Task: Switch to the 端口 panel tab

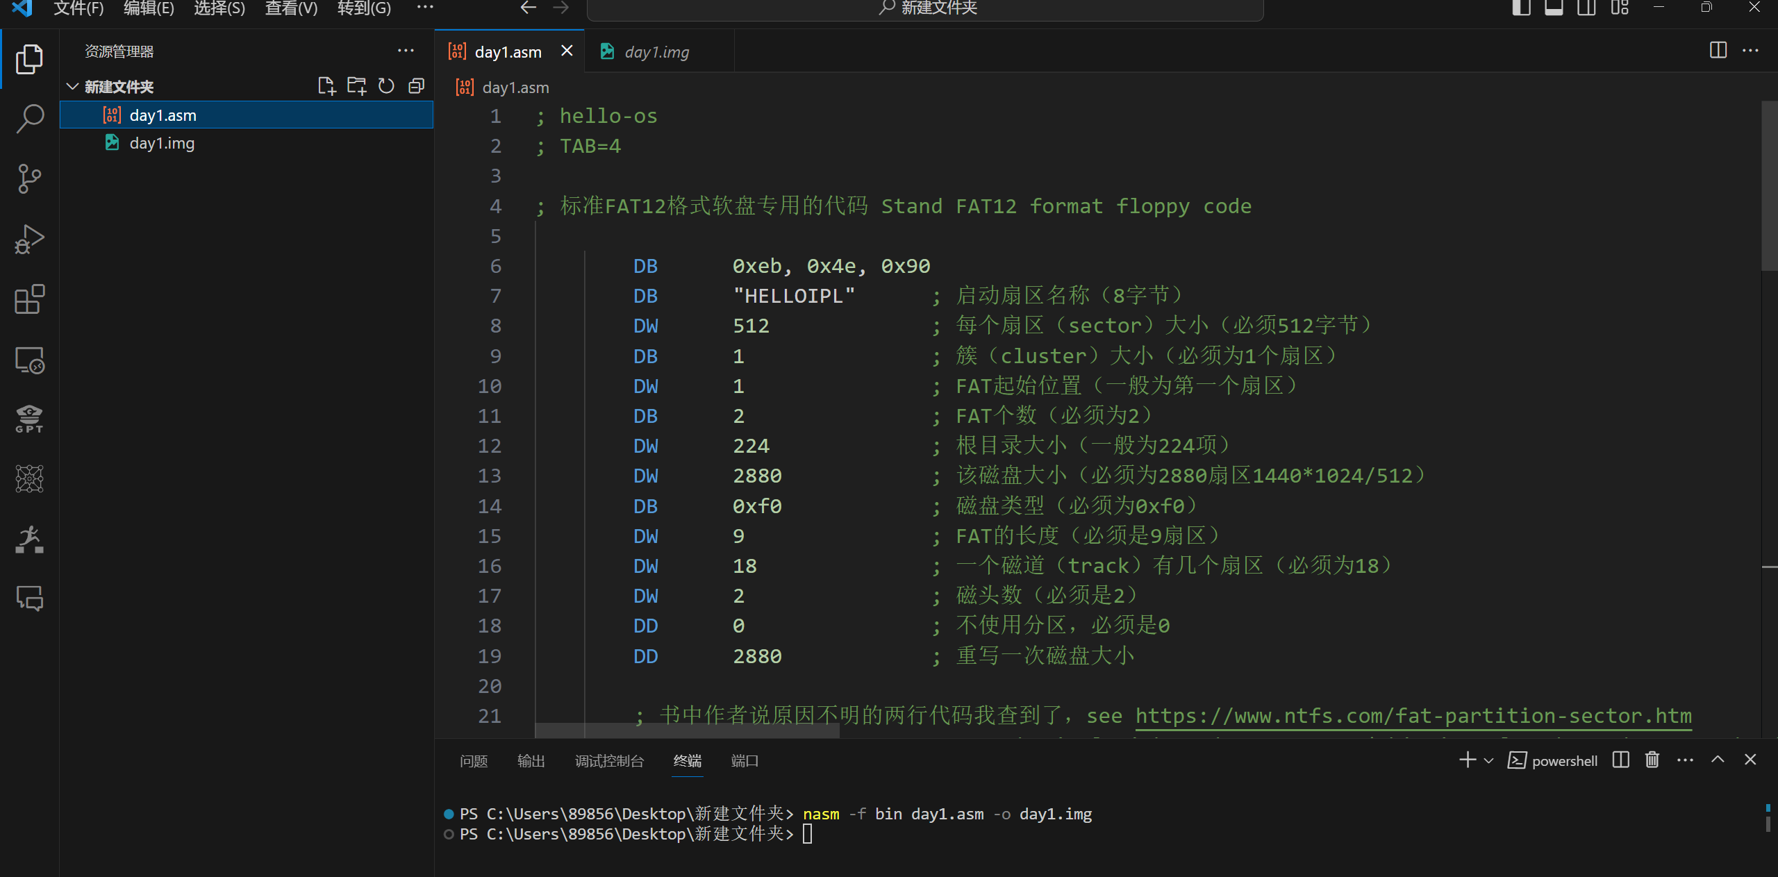Action: [x=745, y=761]
